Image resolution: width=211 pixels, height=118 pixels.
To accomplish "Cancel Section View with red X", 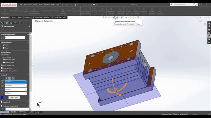I will tap(5, 30).
